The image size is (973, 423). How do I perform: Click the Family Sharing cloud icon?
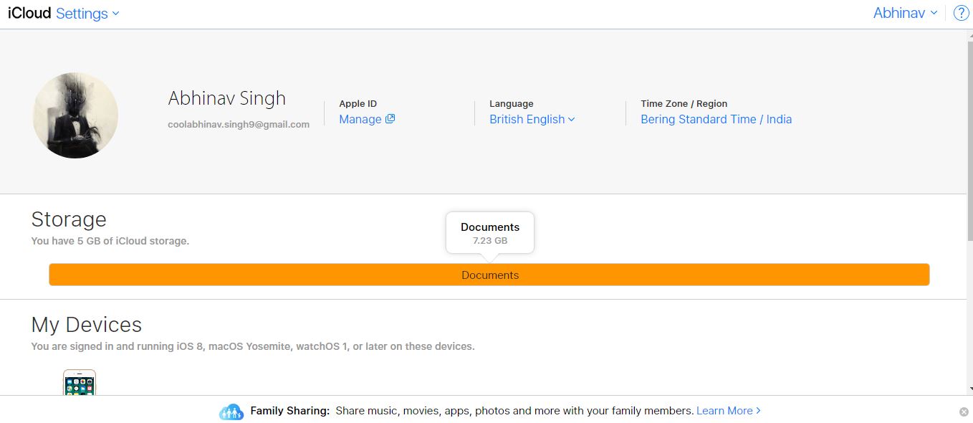pos(231,412)
